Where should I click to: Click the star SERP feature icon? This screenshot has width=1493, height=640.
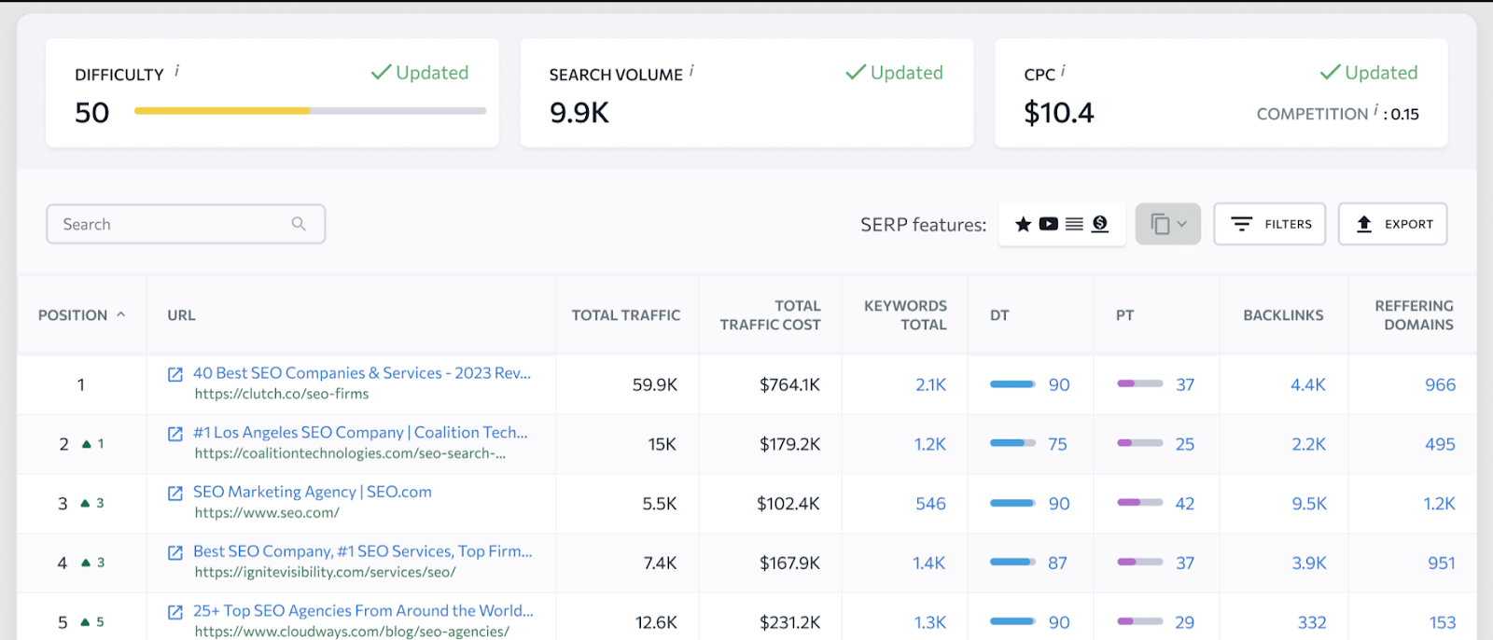point(1023,224)
